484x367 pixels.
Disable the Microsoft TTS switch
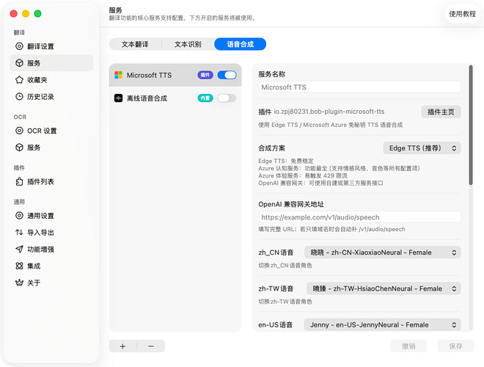227,75
